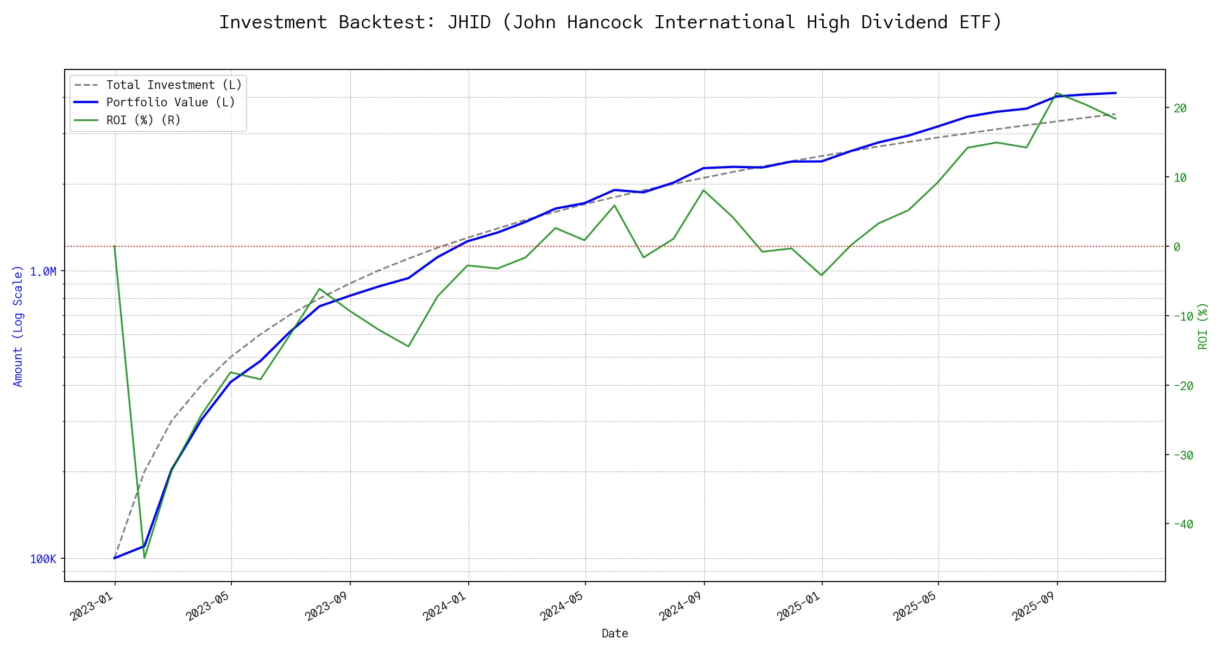Click the −40 tick on ROI axis
This screenshot has height=651, width=1222.
1183,524
